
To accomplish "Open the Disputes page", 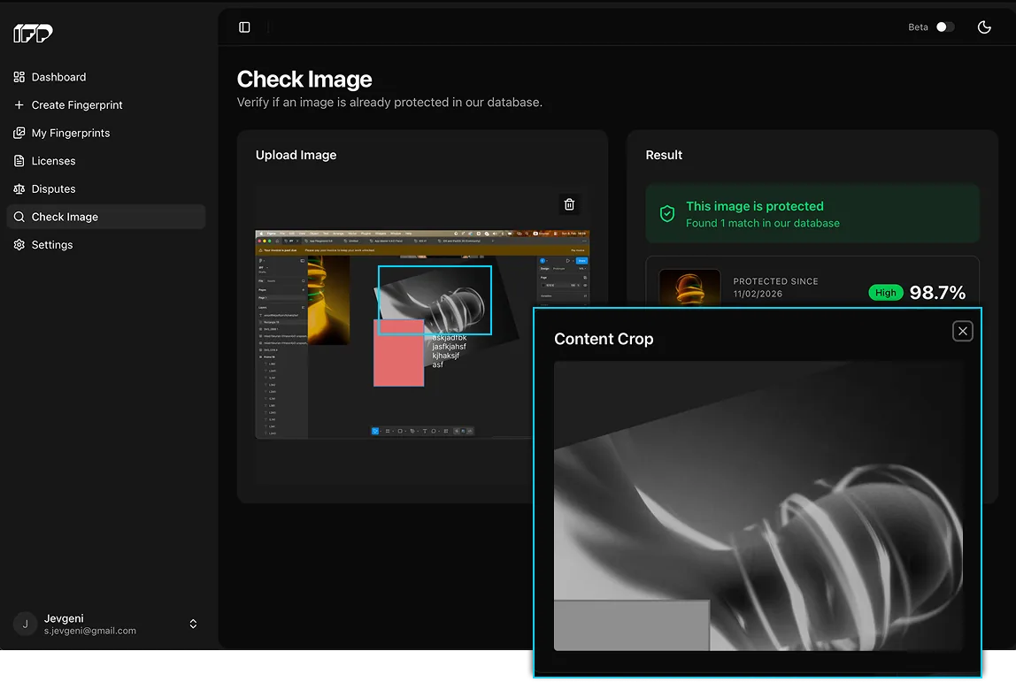I will tap(106, 188).
